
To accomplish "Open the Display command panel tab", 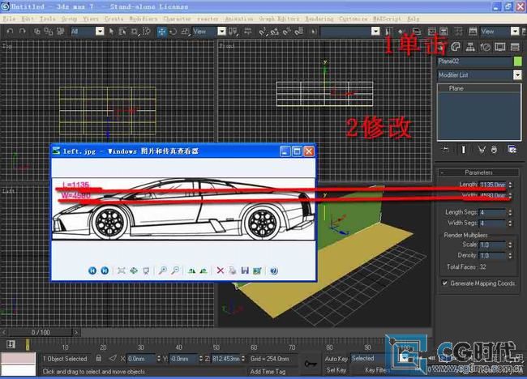I will coord(499,47).
